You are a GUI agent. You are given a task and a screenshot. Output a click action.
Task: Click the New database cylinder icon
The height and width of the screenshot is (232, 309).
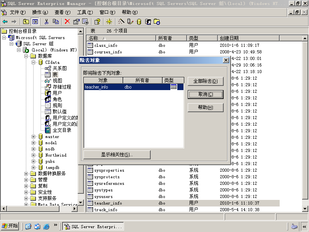(139, 22)
